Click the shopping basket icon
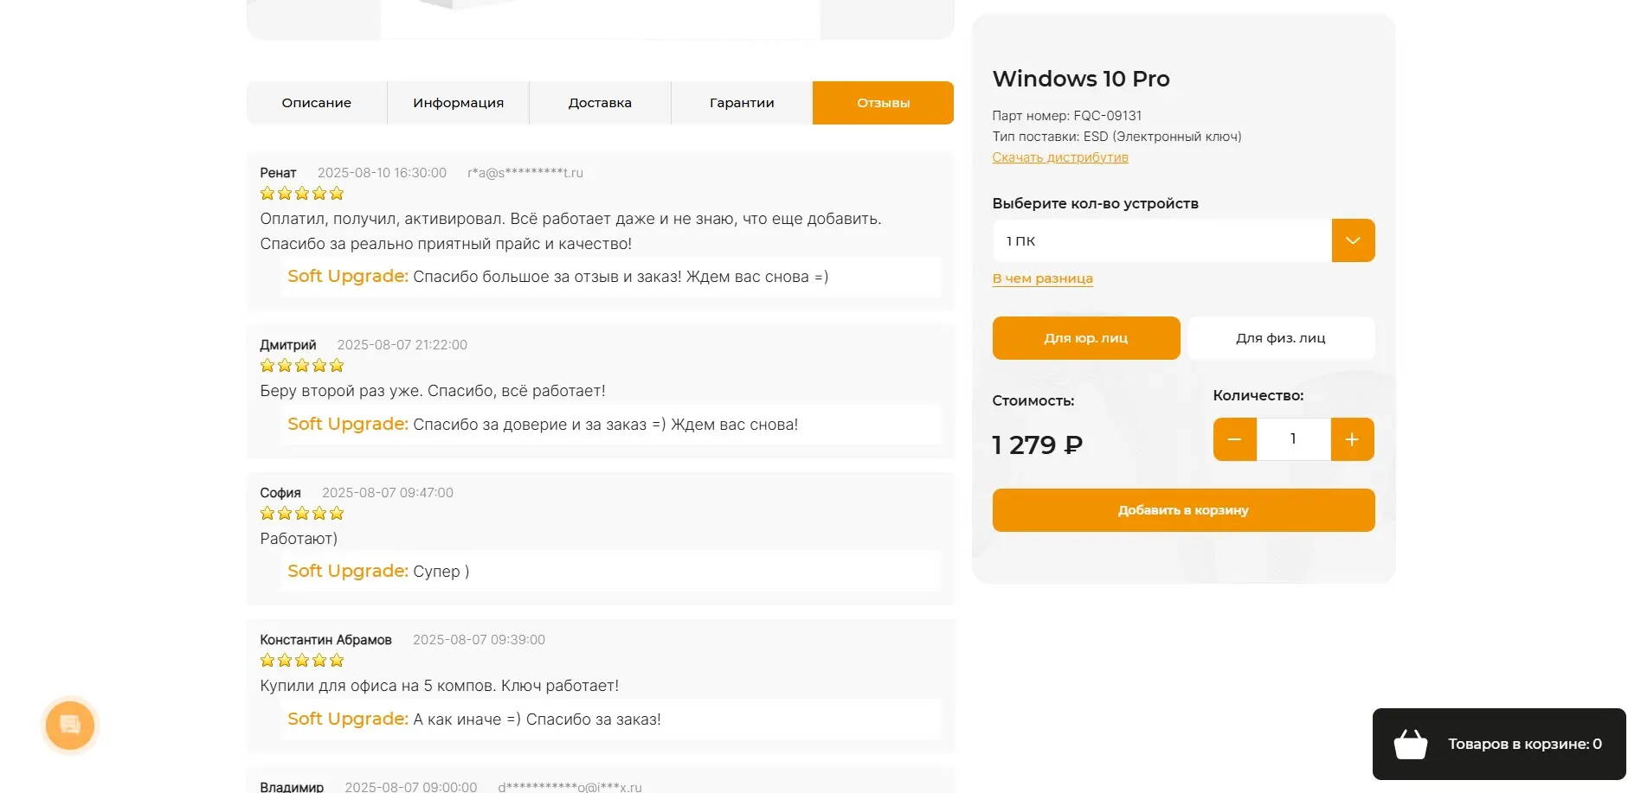The width and height of the screenshot is (1641, 793). (1410, 744)
